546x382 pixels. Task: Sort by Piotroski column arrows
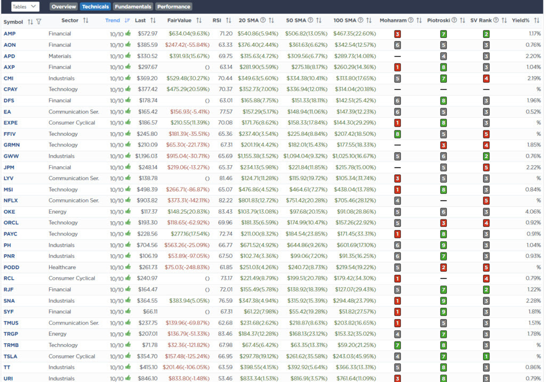point(462,21)
